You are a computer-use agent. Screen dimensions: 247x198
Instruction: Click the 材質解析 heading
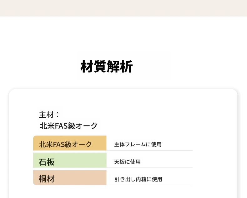[107, 67]
